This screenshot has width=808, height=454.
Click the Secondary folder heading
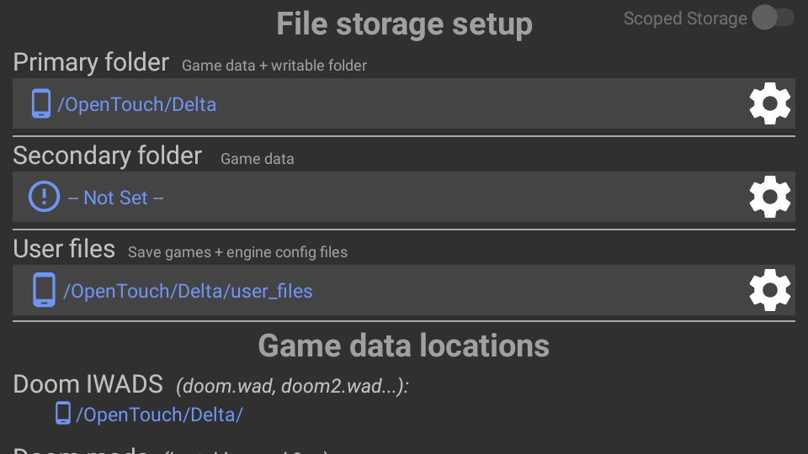(107, 156)
